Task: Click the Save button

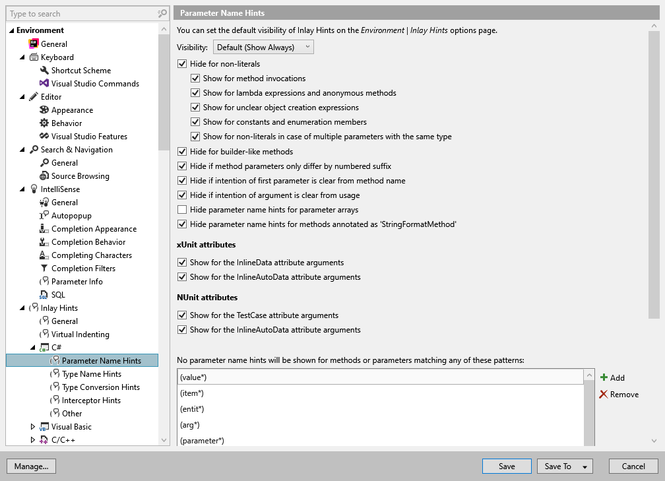Action: (507, 466)
